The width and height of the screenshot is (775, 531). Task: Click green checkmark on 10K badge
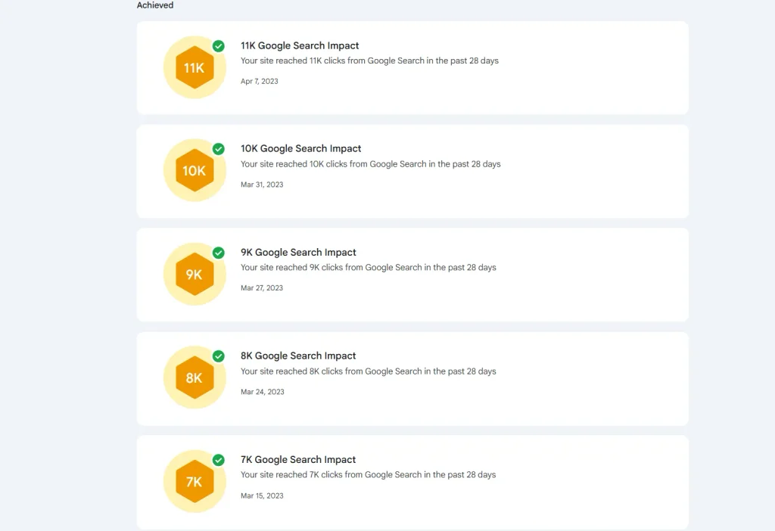[219, 149]
